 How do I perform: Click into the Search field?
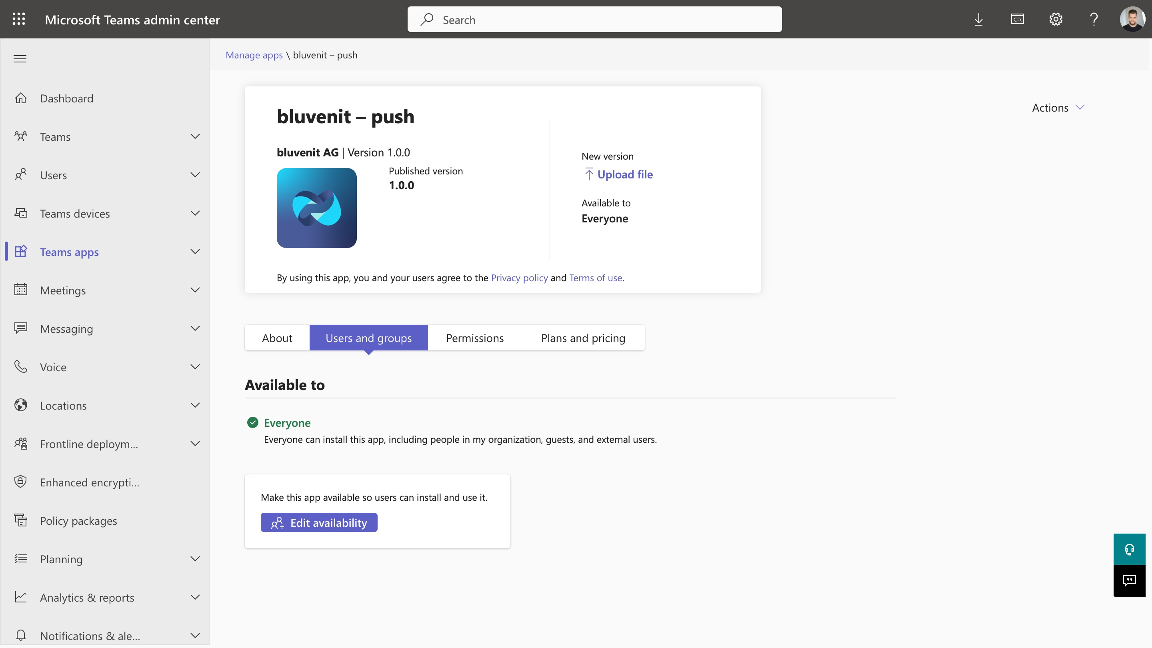point(594,19)
